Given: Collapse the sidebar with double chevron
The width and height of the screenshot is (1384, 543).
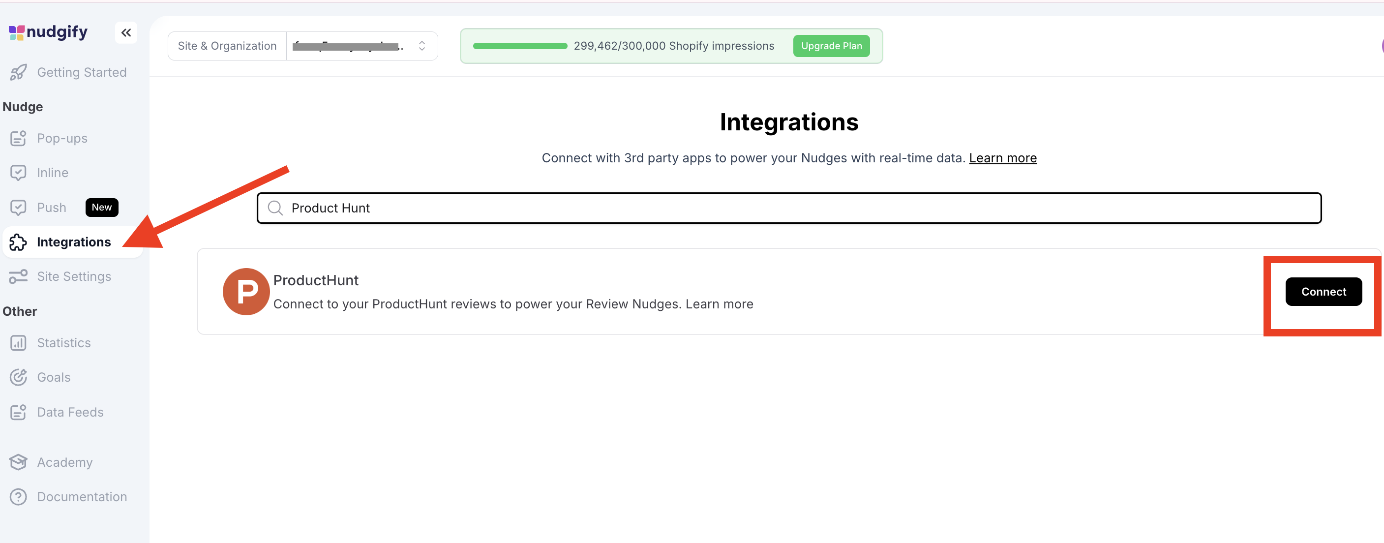Looking at the screenshot, I should point(126,33).
